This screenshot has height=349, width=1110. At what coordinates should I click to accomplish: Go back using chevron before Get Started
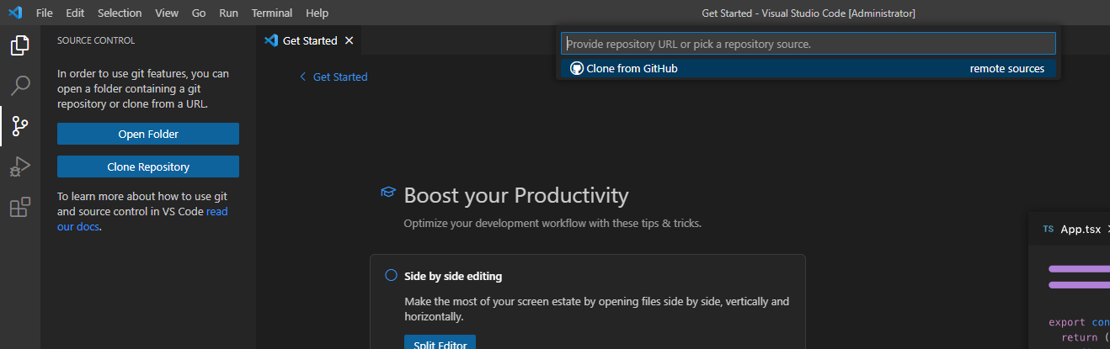(303, 77)
